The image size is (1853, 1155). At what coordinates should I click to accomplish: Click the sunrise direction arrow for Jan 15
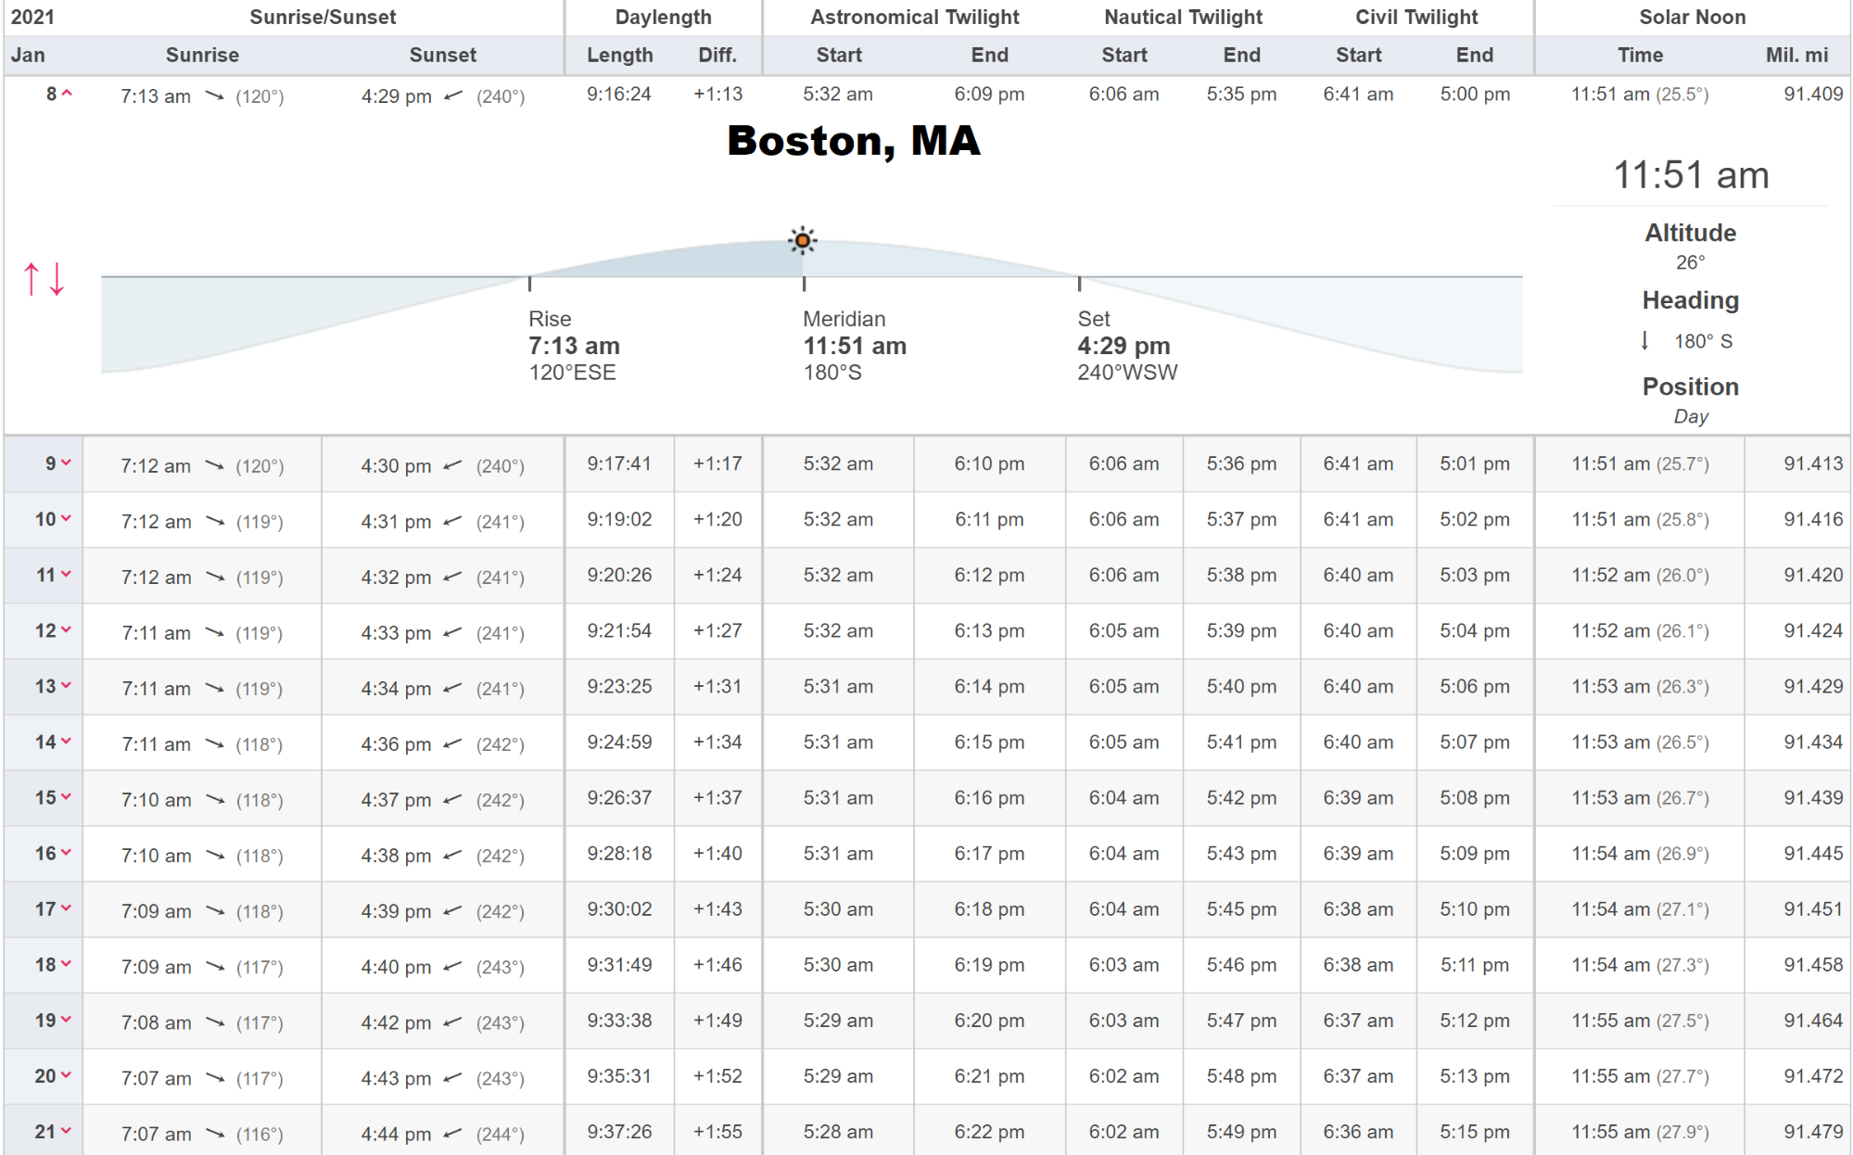click(214, 799)
